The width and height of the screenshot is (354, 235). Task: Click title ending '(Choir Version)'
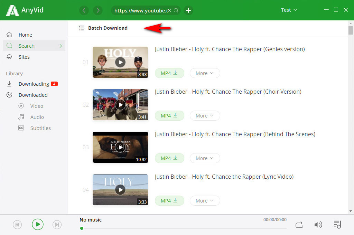(x=228, y=92)
